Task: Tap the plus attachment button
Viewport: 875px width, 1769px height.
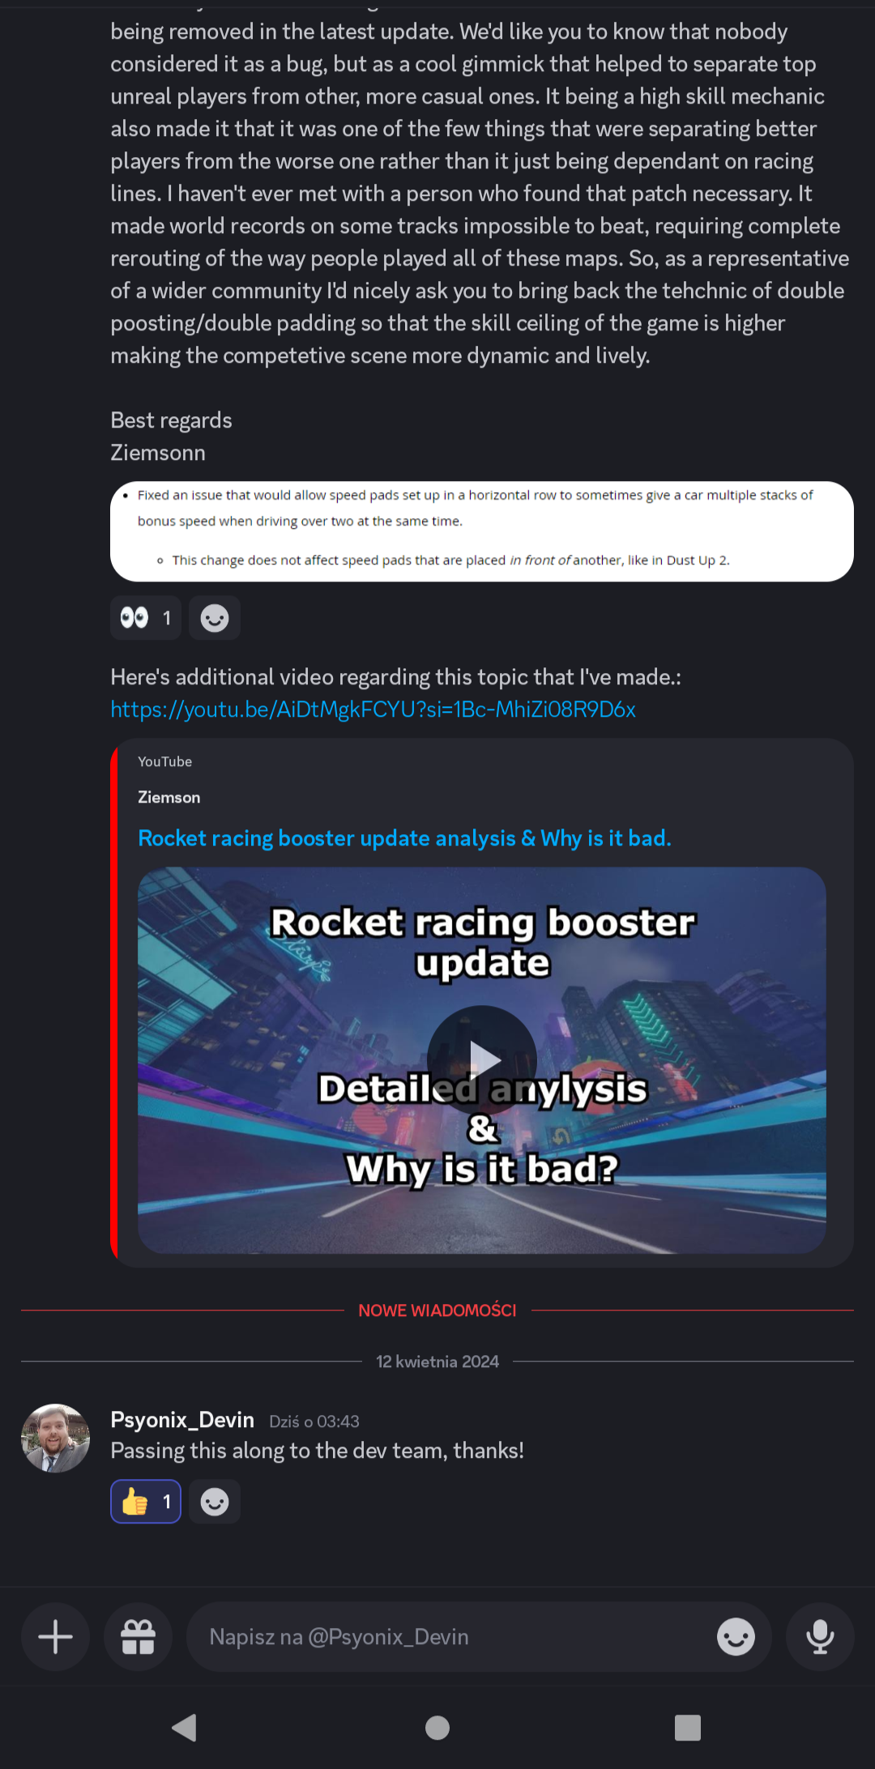Action: pos(56,1637)
